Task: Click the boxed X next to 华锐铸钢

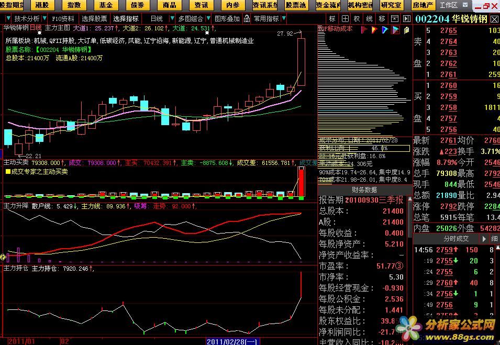Action: [x=494, y=19]
